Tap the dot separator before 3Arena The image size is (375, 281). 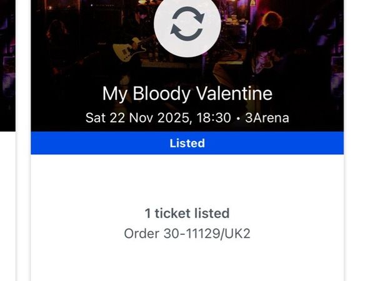pos(239,117)
